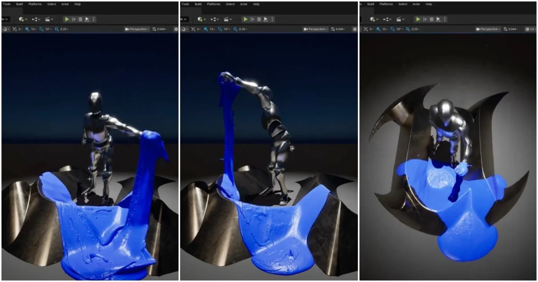Open the Blueprints icon menu in middle panel
This screenshot has height=282, width=538.
(215, 19)
